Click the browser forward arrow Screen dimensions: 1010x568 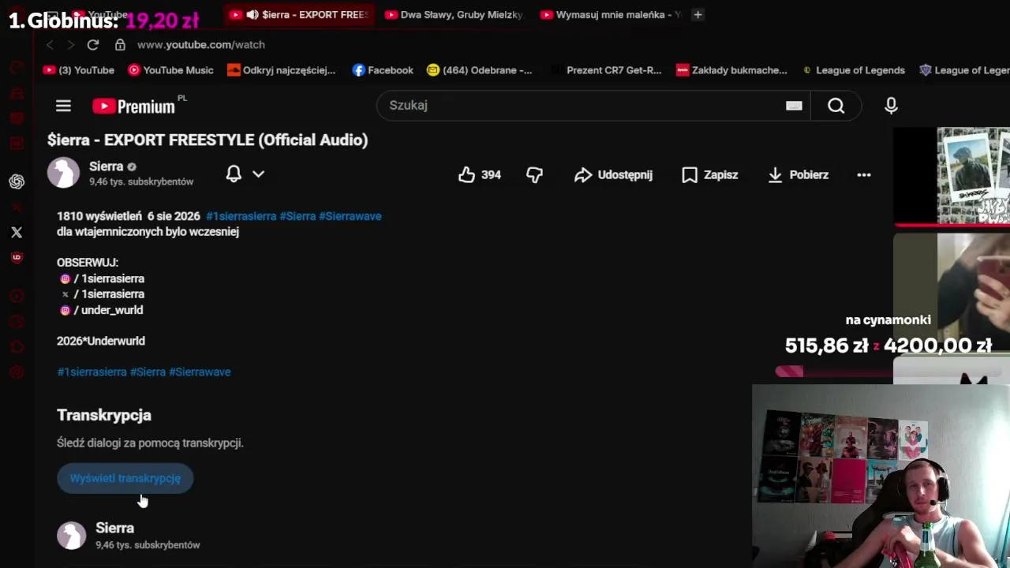(x=70, y=45)
